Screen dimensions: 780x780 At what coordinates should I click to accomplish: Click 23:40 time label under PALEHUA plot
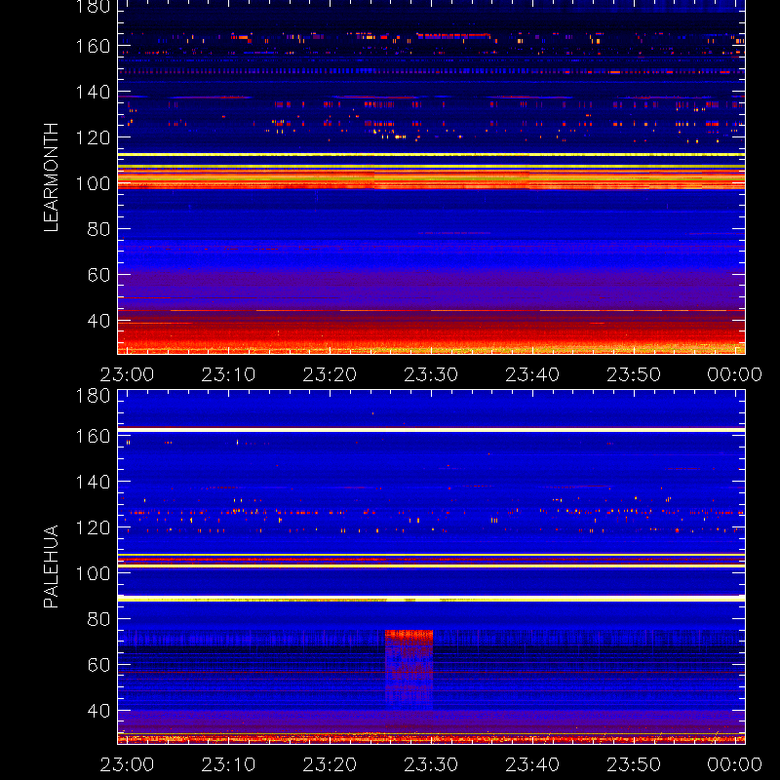[532, 764]
